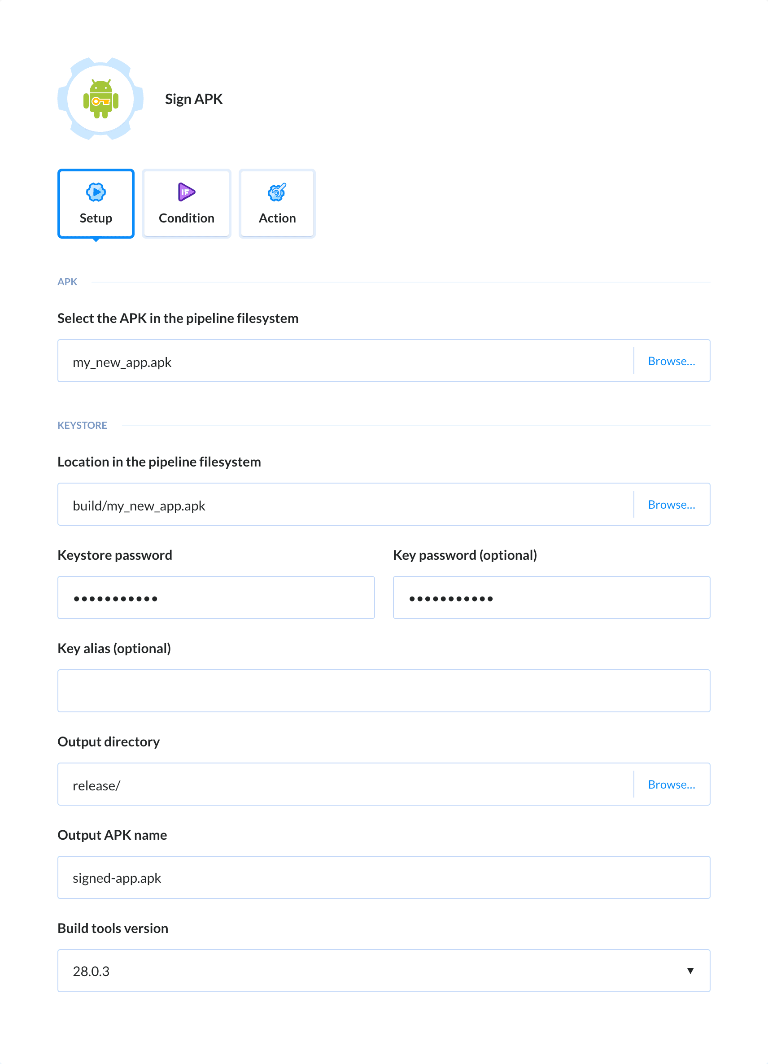This screenshot has width=768, height=1064.
Task: Select the Setup tab
Action: pos(95,204)
